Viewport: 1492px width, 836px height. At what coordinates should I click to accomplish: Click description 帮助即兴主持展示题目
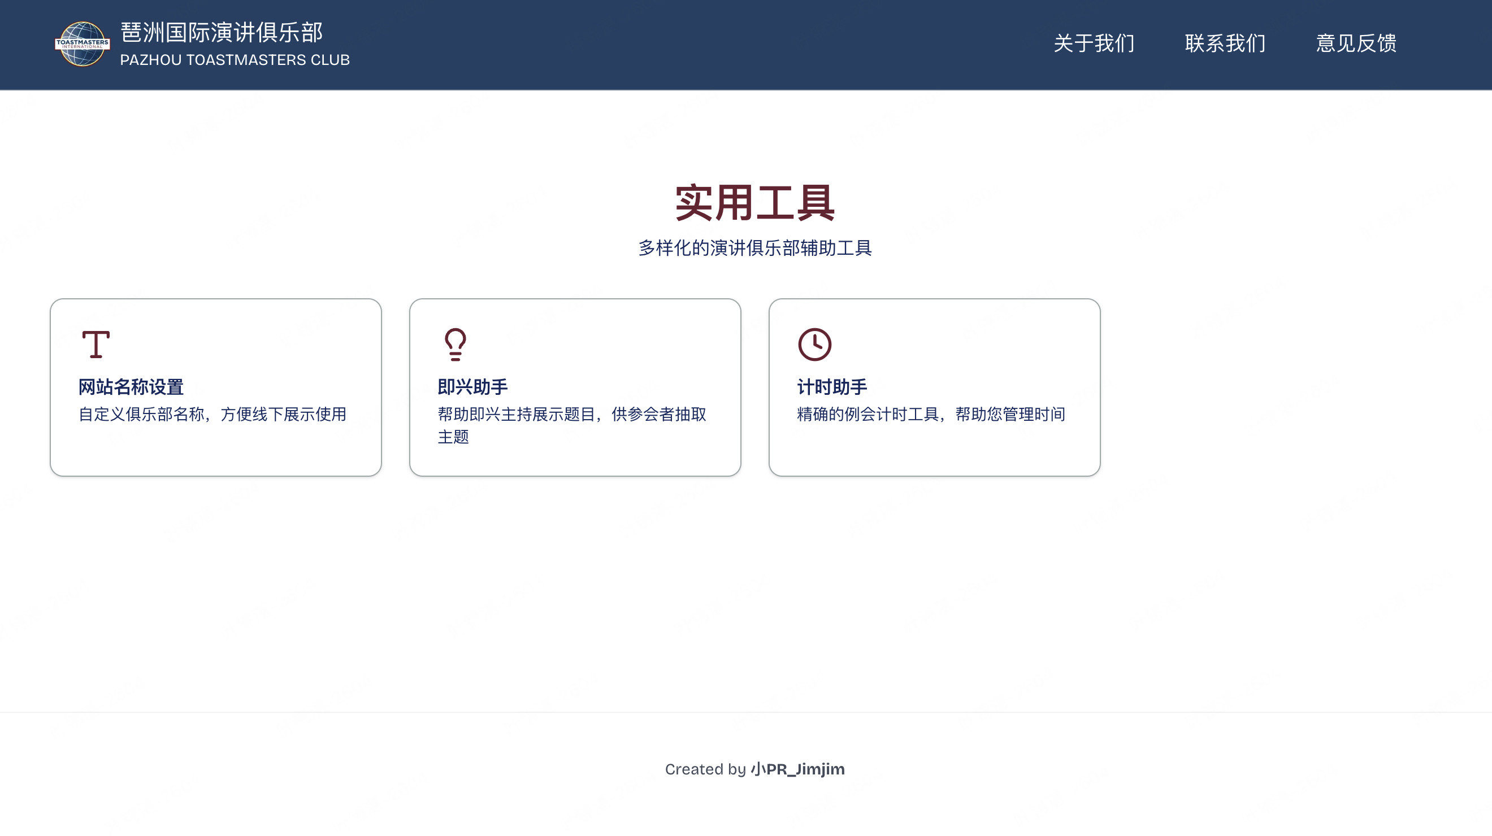tap(516, 414)
